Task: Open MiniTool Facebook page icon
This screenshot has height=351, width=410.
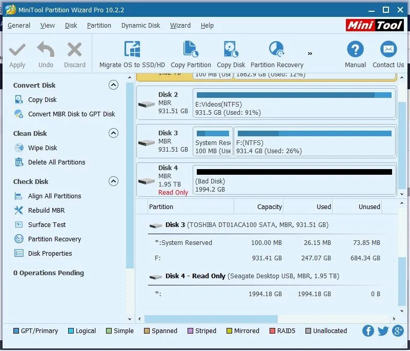Action: [368, 331]
